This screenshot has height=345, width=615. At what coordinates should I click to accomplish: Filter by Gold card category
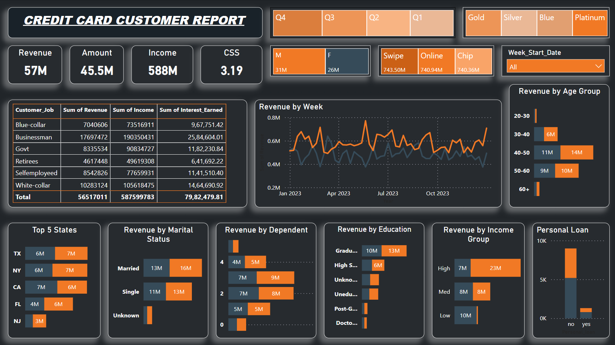(x=483, y=23)
